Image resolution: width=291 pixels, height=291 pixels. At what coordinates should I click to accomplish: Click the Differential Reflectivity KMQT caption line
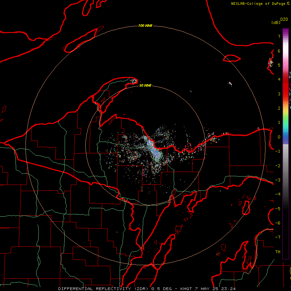[x=147, y=289]
